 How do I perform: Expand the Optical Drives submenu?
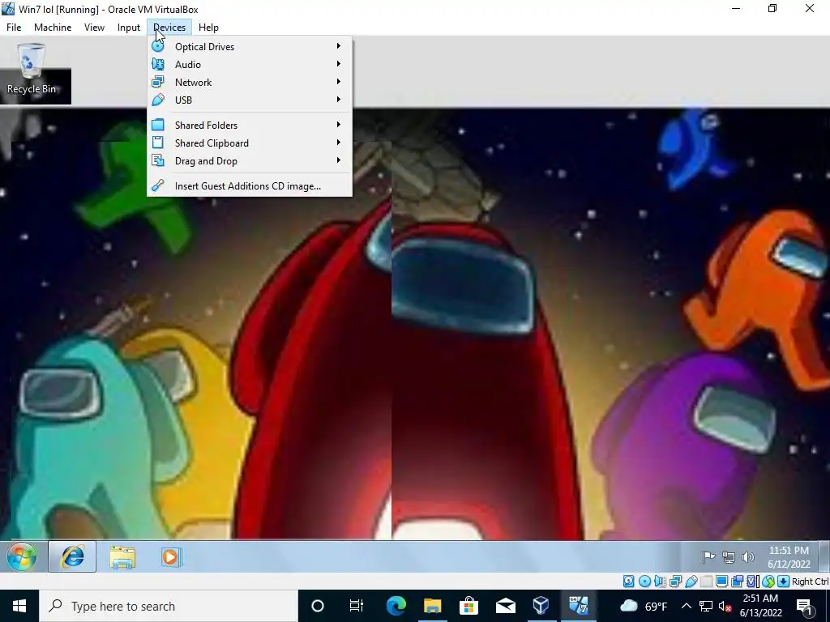coord(250,46)
